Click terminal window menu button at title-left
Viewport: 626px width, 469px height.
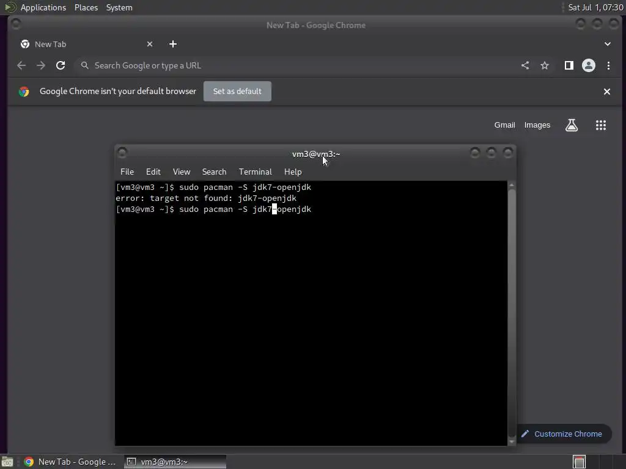[122, 153]
